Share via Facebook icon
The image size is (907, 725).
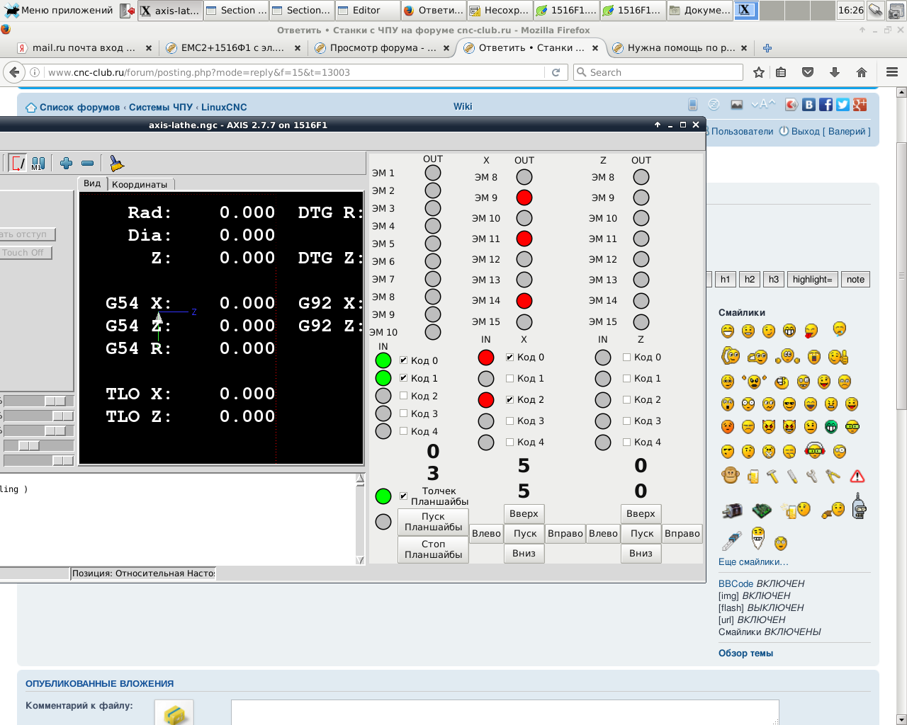point(826,105)
